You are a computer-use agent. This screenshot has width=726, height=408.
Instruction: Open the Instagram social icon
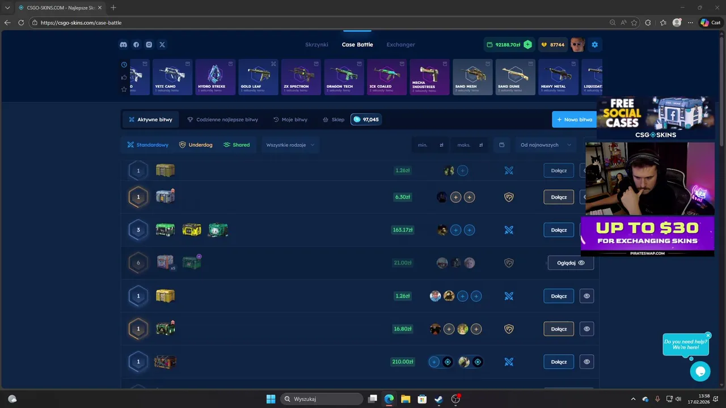pyautogui.click(x=149, y=45)
